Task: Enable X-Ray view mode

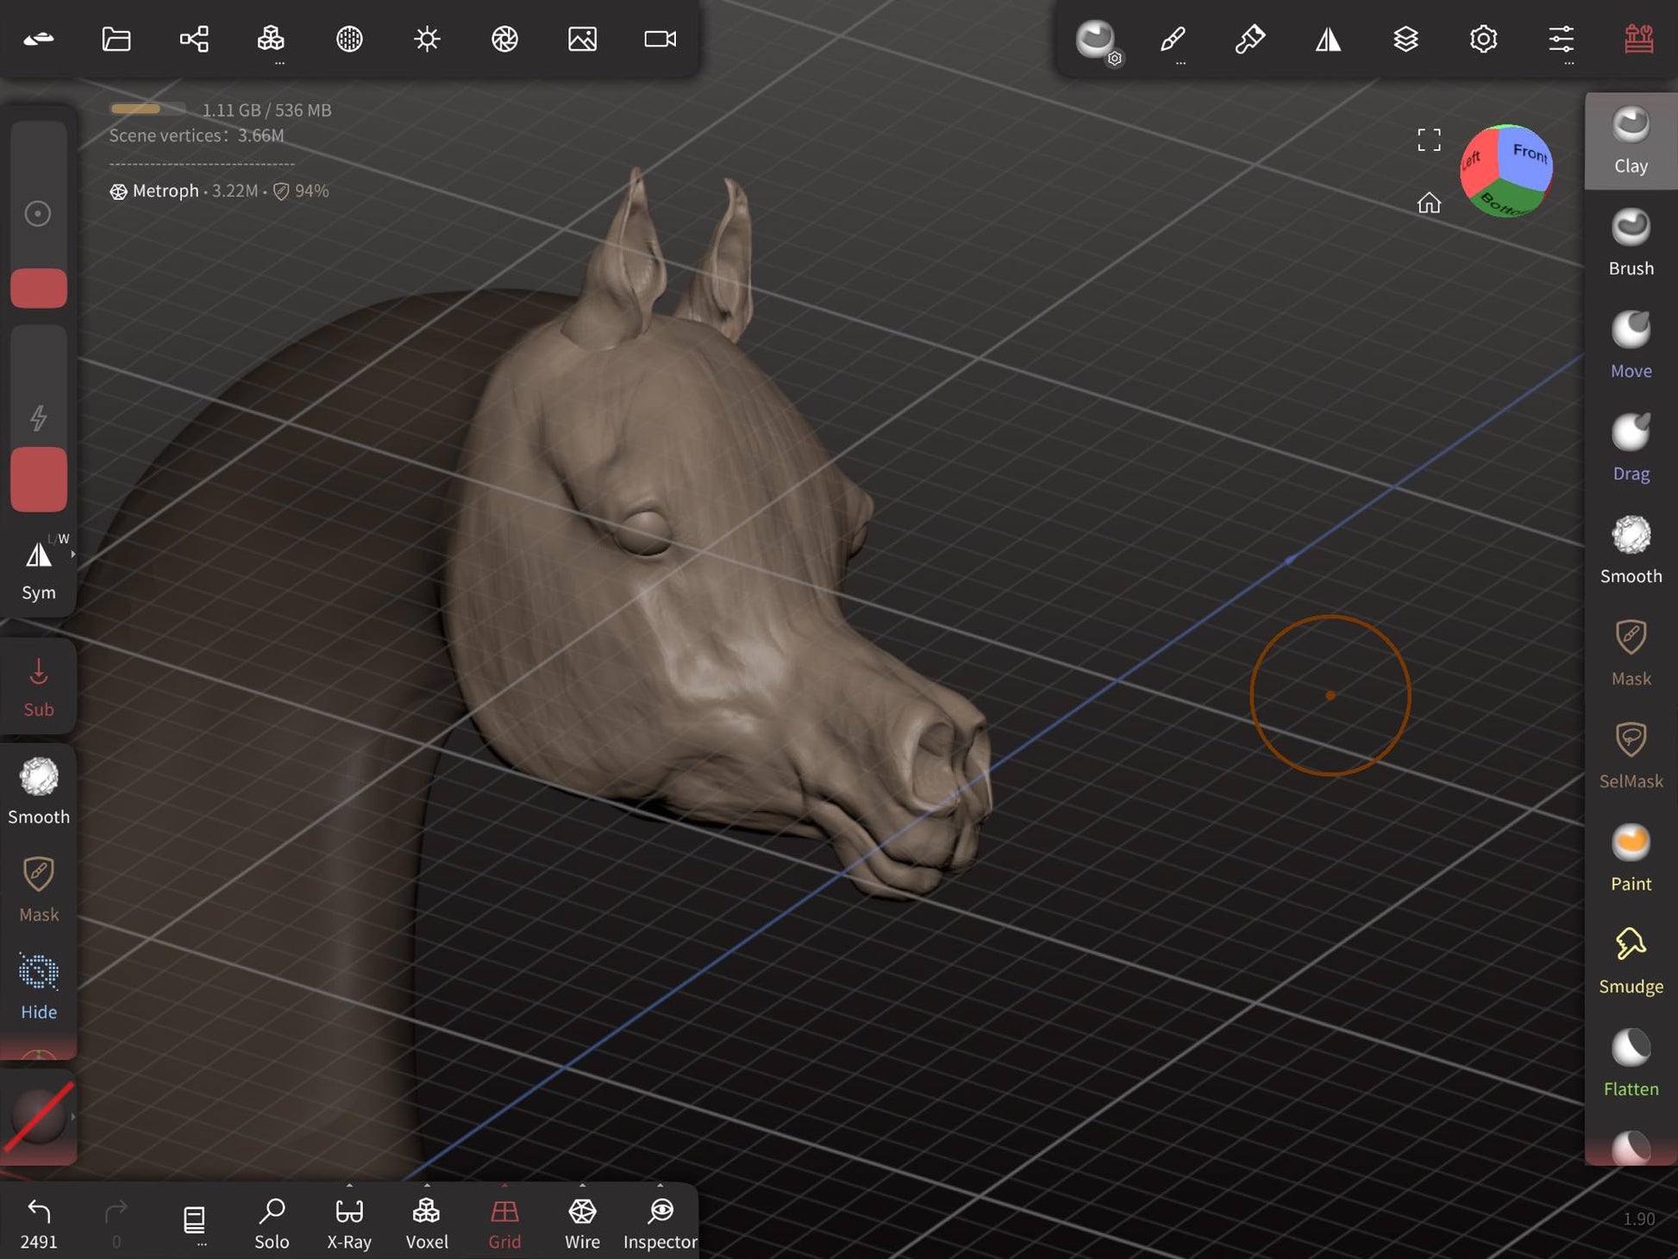Action: (349, 1222)
